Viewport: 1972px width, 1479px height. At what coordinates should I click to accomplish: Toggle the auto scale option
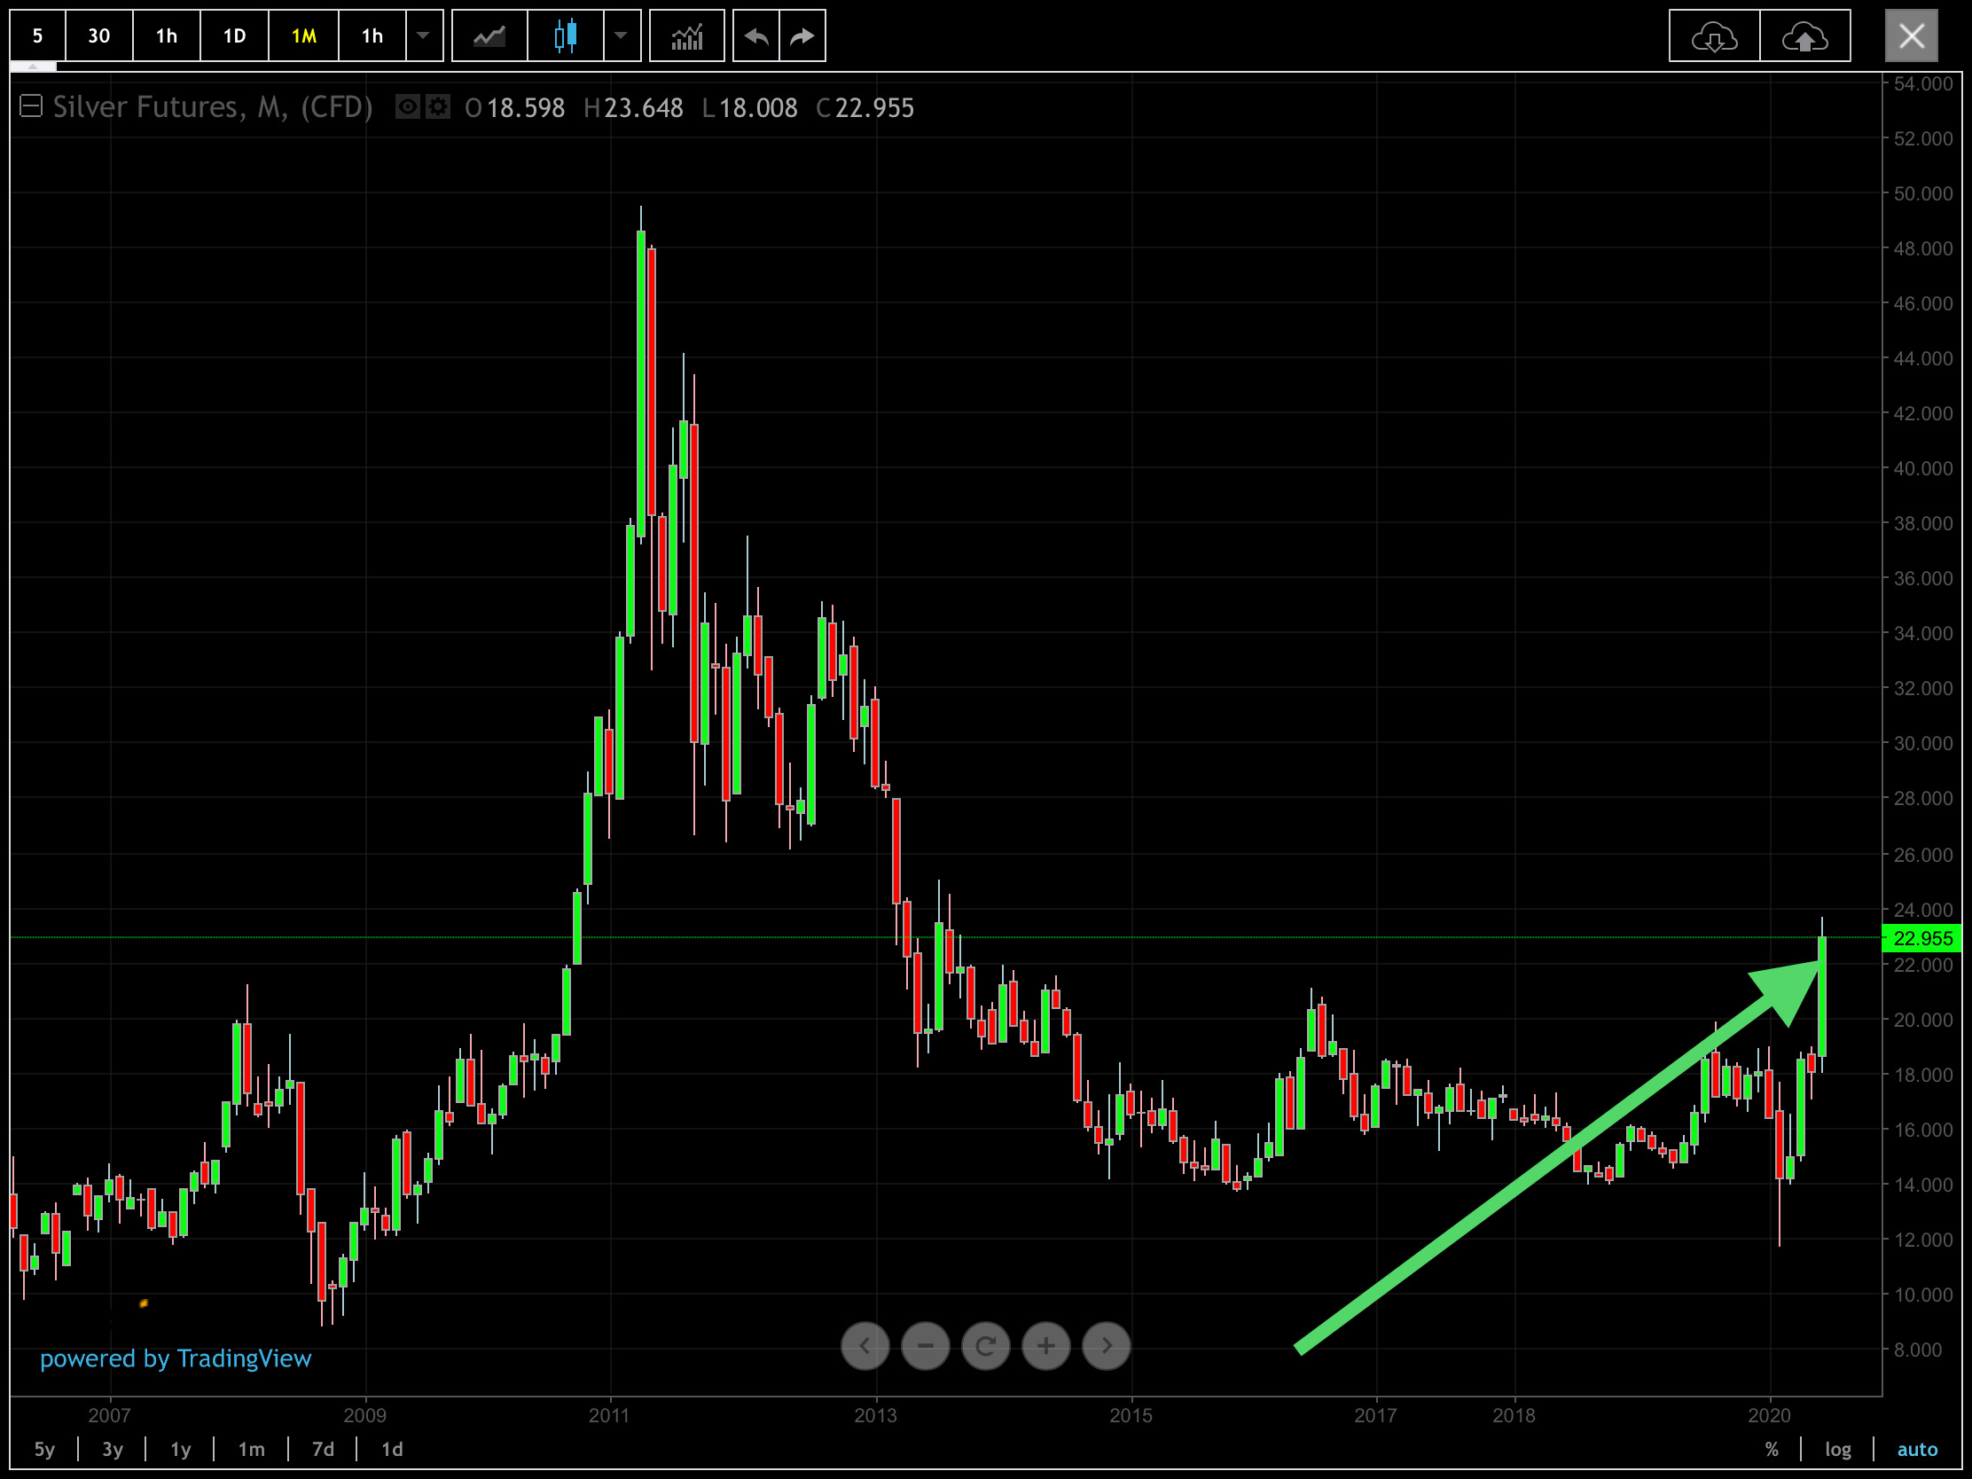(x=1917, y=1450)
